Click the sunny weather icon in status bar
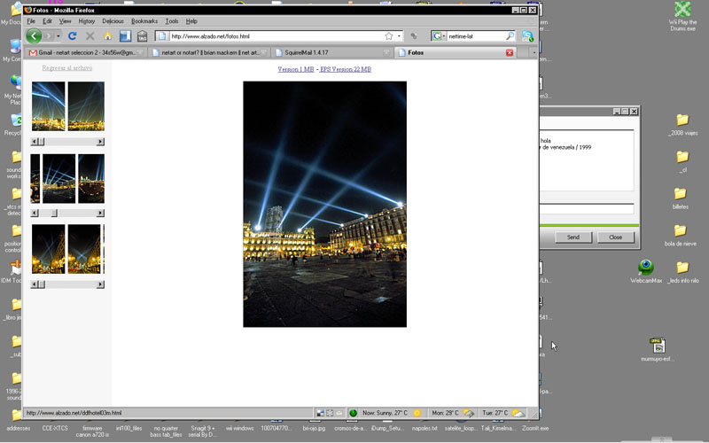Image resolution: width=709 pixels, height=443 pixels. click(x=417, y=413)
